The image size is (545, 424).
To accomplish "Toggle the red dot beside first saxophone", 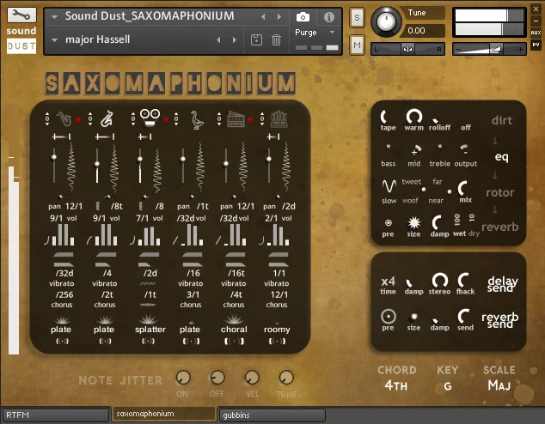I will pyautogui.click(x=78, y=119).
